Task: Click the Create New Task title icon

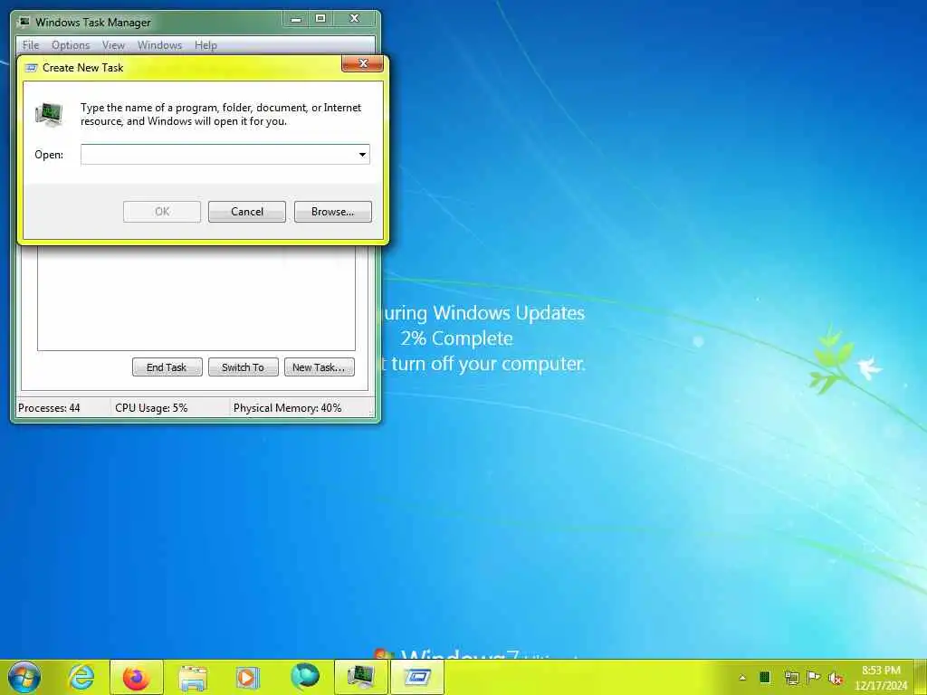Action: tap(32, 68)
